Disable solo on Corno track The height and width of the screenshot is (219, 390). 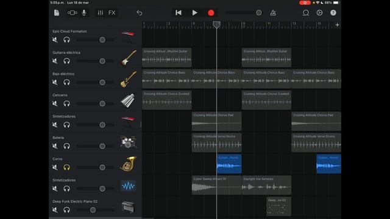click(x=66, y=167)
